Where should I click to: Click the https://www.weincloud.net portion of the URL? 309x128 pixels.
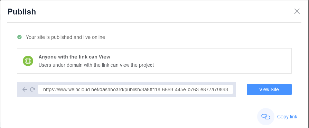[71, 90]
